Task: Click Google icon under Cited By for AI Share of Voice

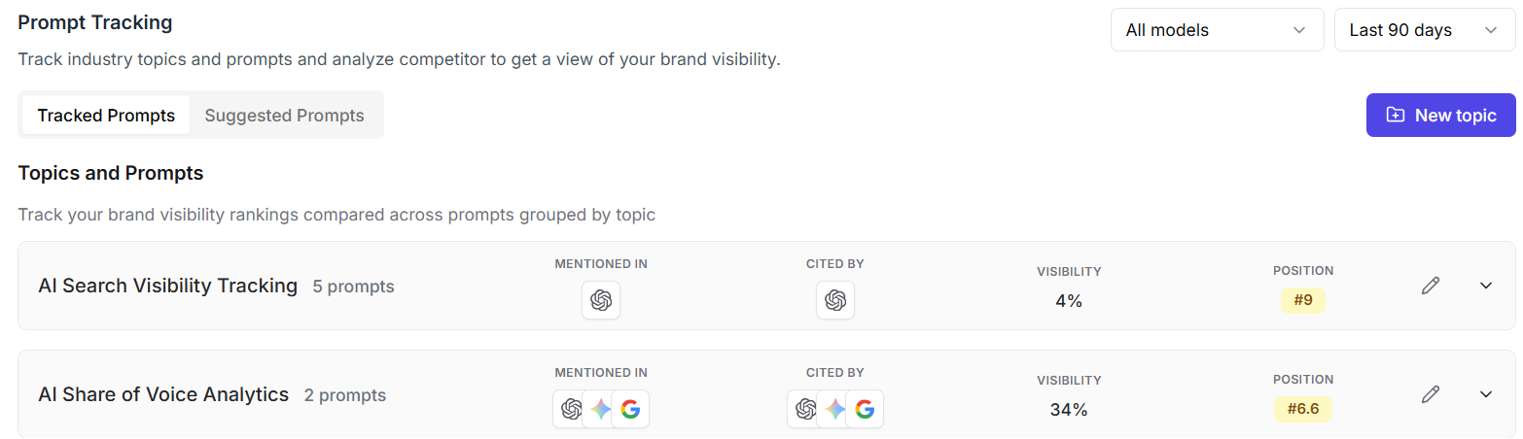Action: 865,409
